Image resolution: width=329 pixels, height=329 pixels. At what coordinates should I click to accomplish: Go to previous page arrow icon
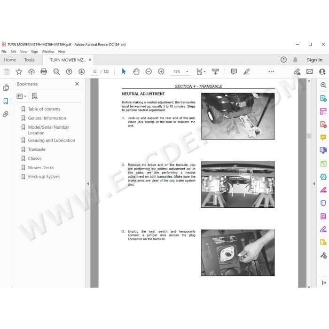[x=69, y=71]
